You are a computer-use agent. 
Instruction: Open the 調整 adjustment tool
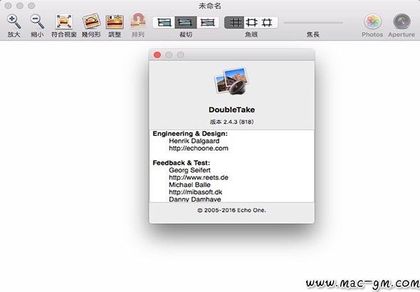click(x=115, y=21)
